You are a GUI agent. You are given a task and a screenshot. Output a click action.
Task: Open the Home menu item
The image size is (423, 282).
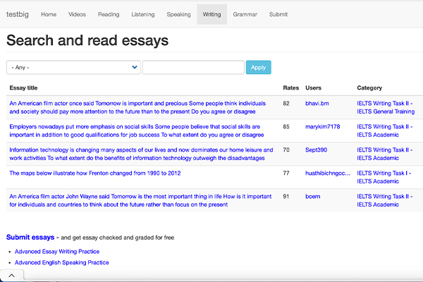coord(49,14)
